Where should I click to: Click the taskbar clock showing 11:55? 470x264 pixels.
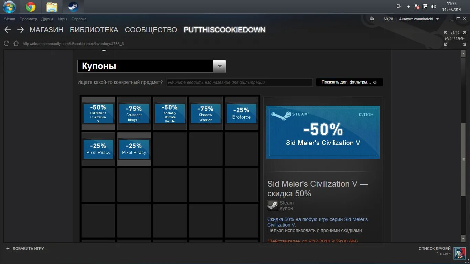pos(451,7)
